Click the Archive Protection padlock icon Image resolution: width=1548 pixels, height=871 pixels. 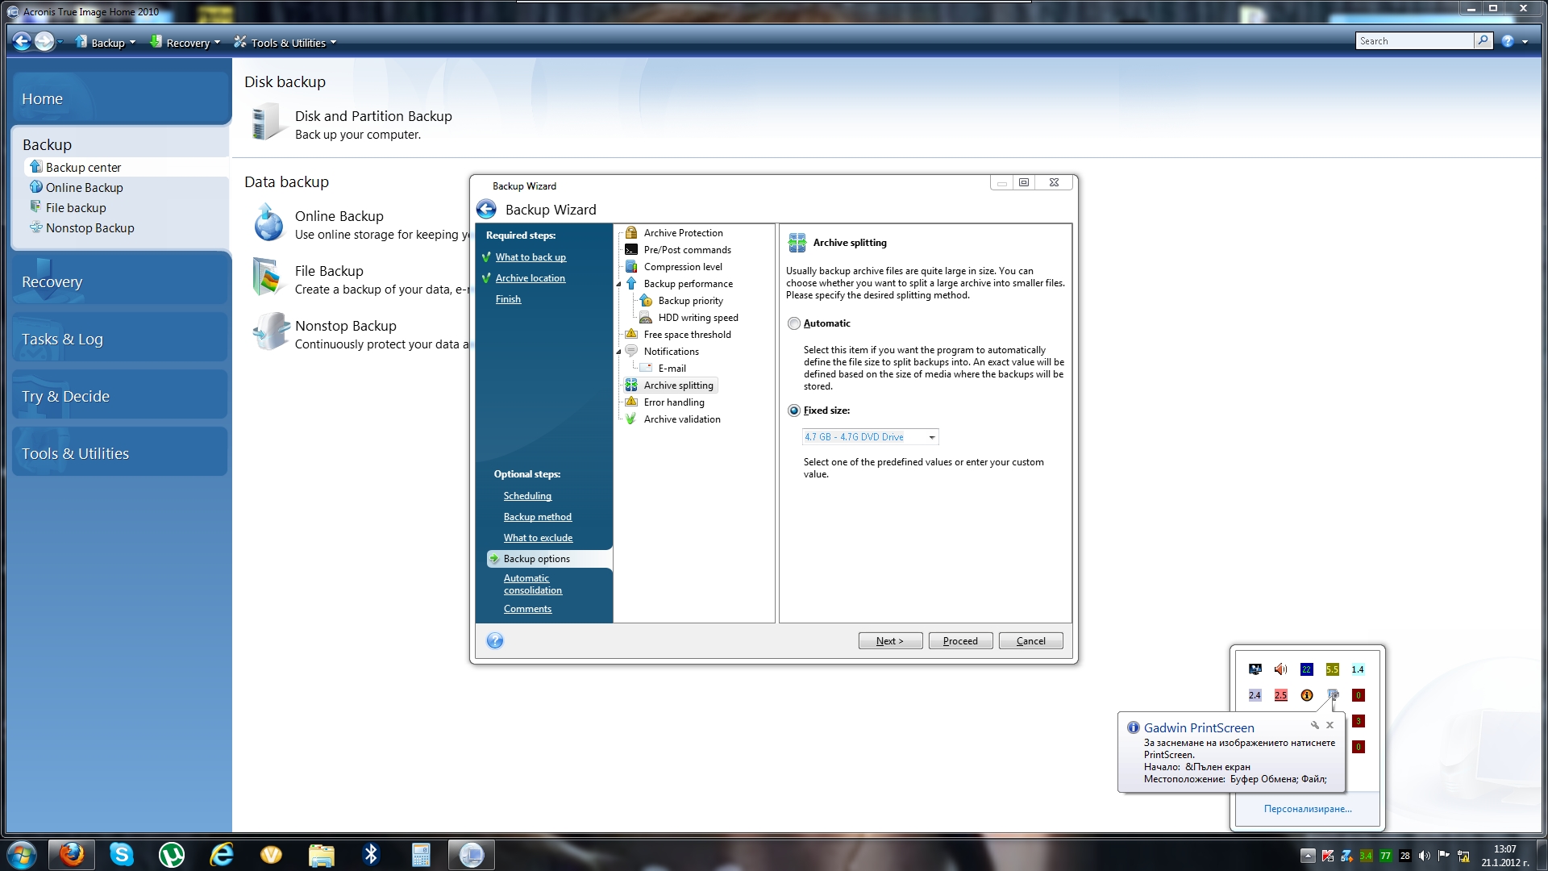click(631, 233)
